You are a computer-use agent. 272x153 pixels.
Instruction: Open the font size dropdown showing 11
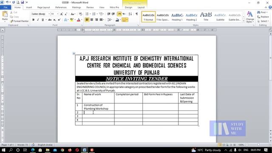point(58,14)
